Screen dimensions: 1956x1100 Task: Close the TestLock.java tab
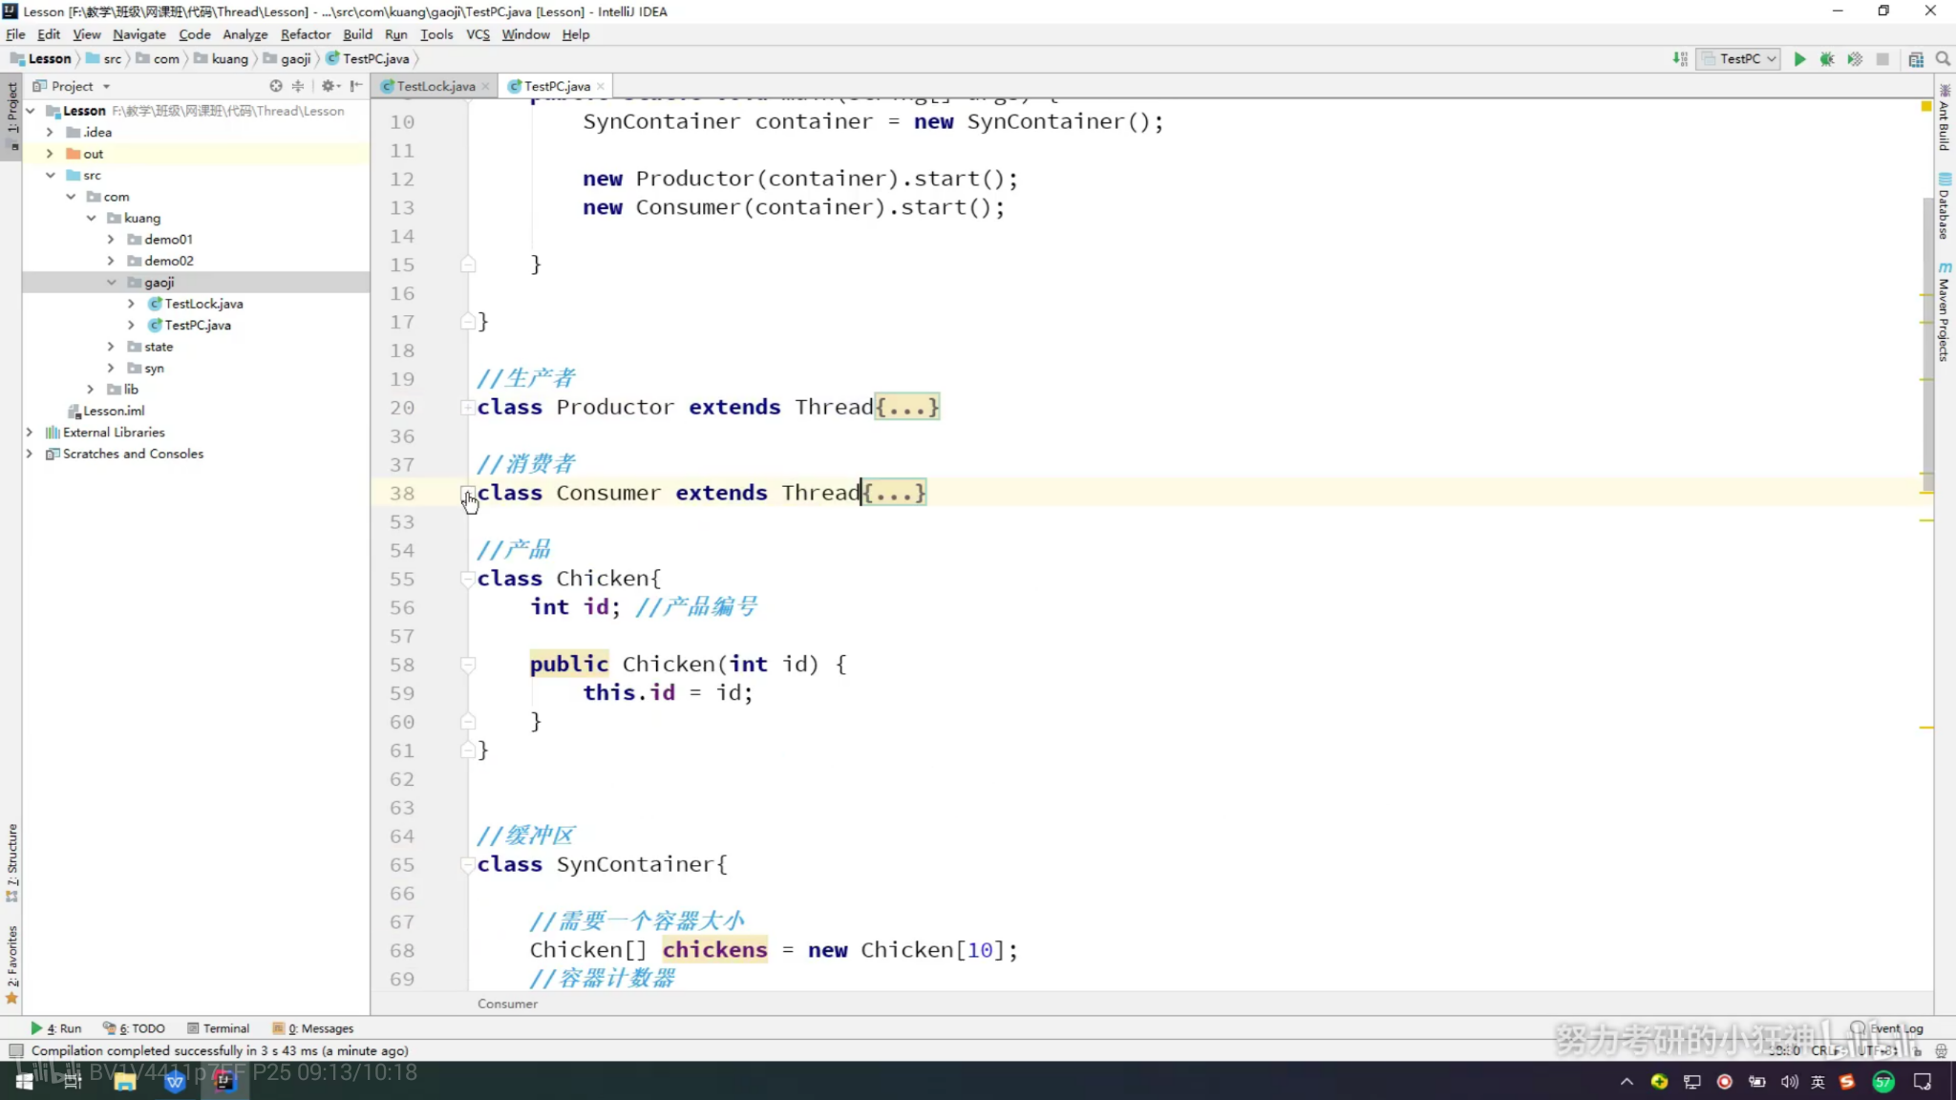coord(485,86)
